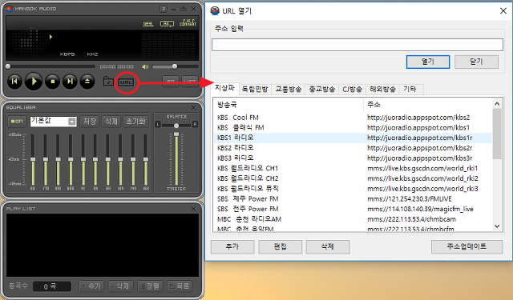The image size is (513, 300).
Task: Start playback with the Play button
Action: tap(34, 82)
